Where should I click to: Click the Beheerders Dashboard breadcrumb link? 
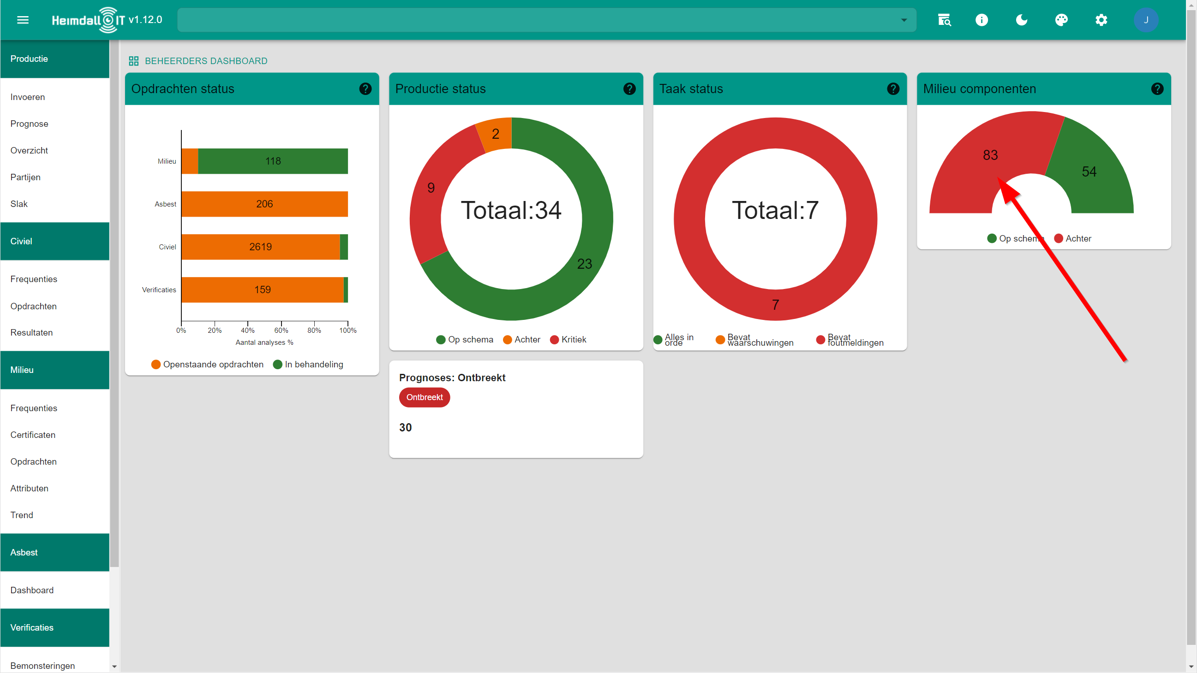click(x=206, y=61)
